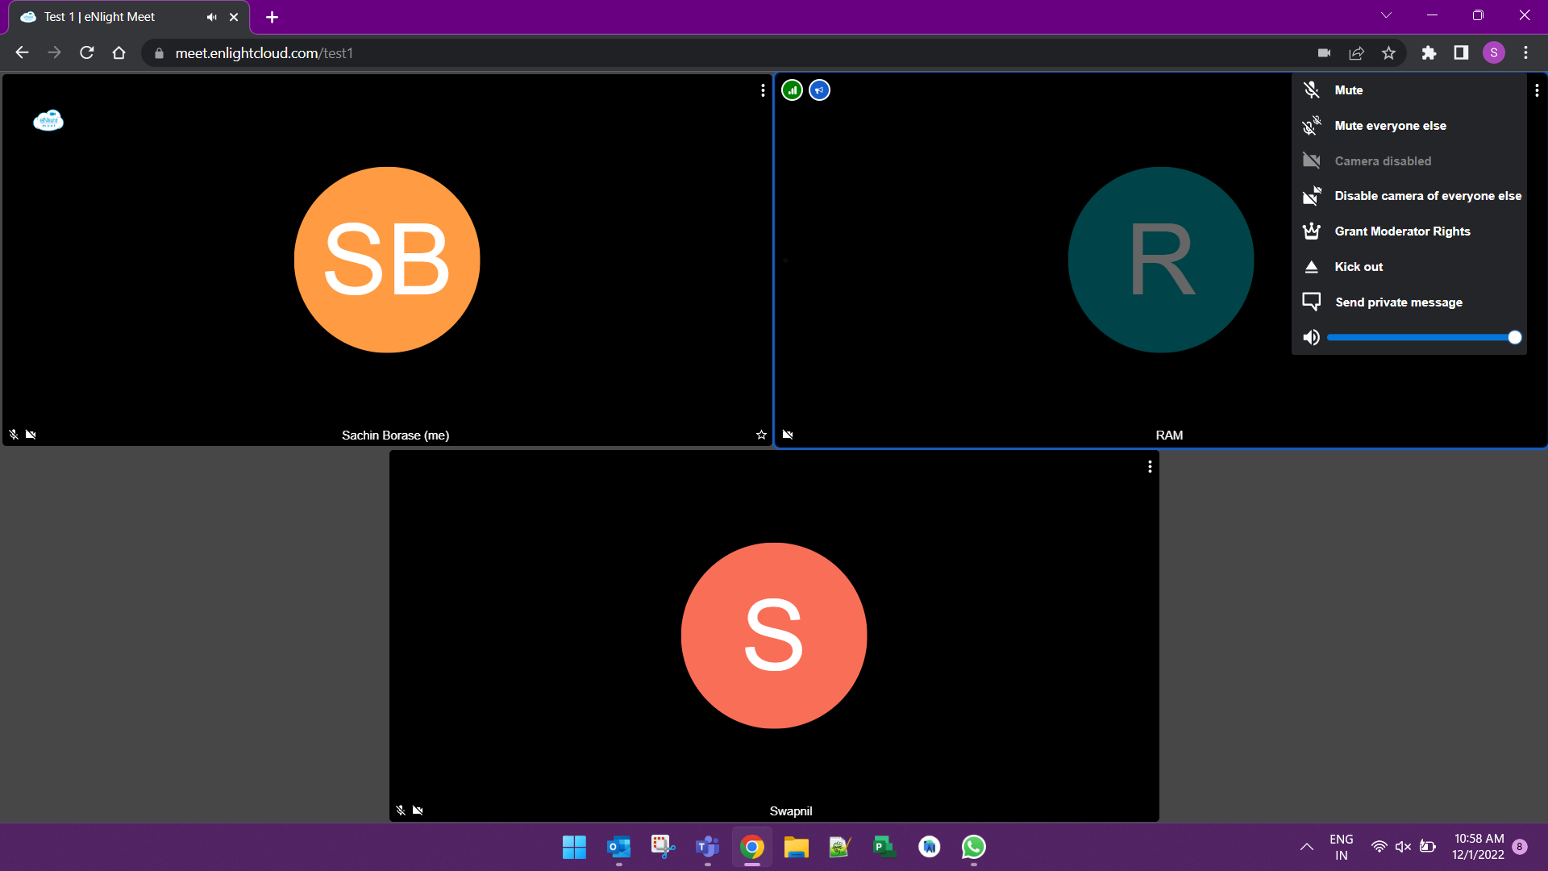Click Kick out in participant menu

pos(1359,267)
